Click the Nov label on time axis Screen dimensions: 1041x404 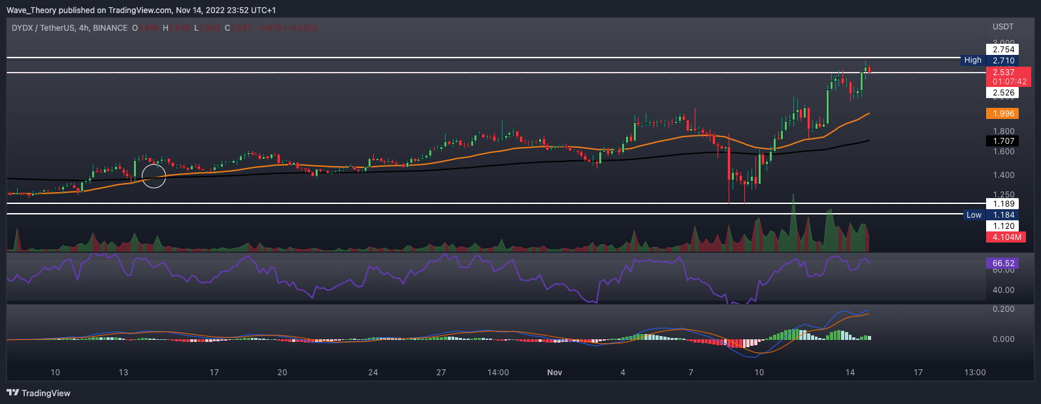tap(554, 373)
